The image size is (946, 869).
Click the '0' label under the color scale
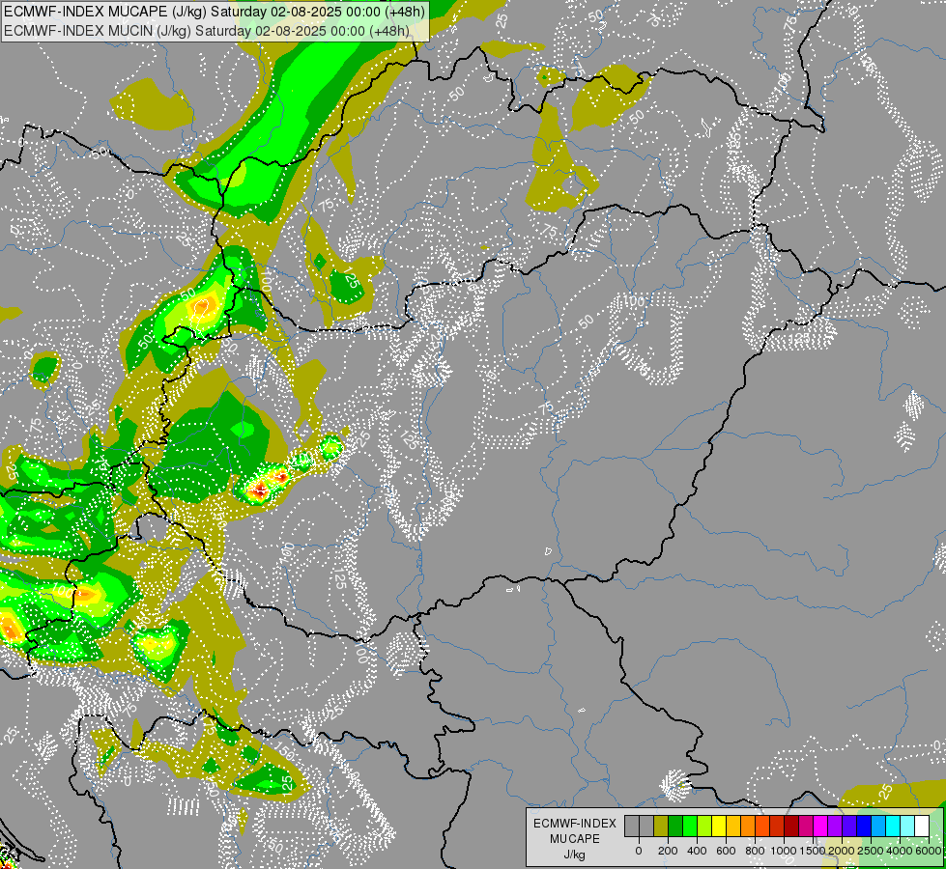[639, 851]
